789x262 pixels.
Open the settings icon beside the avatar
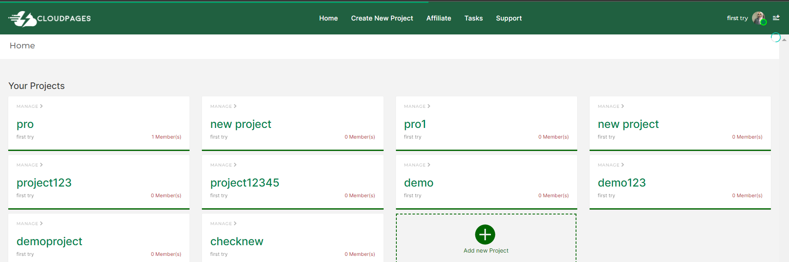[x=776, y=18]
